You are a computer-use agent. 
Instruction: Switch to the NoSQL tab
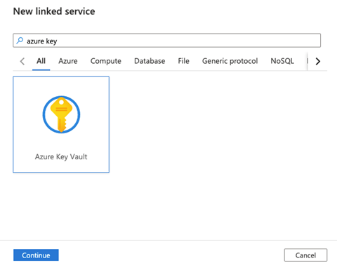coord(282,61)
